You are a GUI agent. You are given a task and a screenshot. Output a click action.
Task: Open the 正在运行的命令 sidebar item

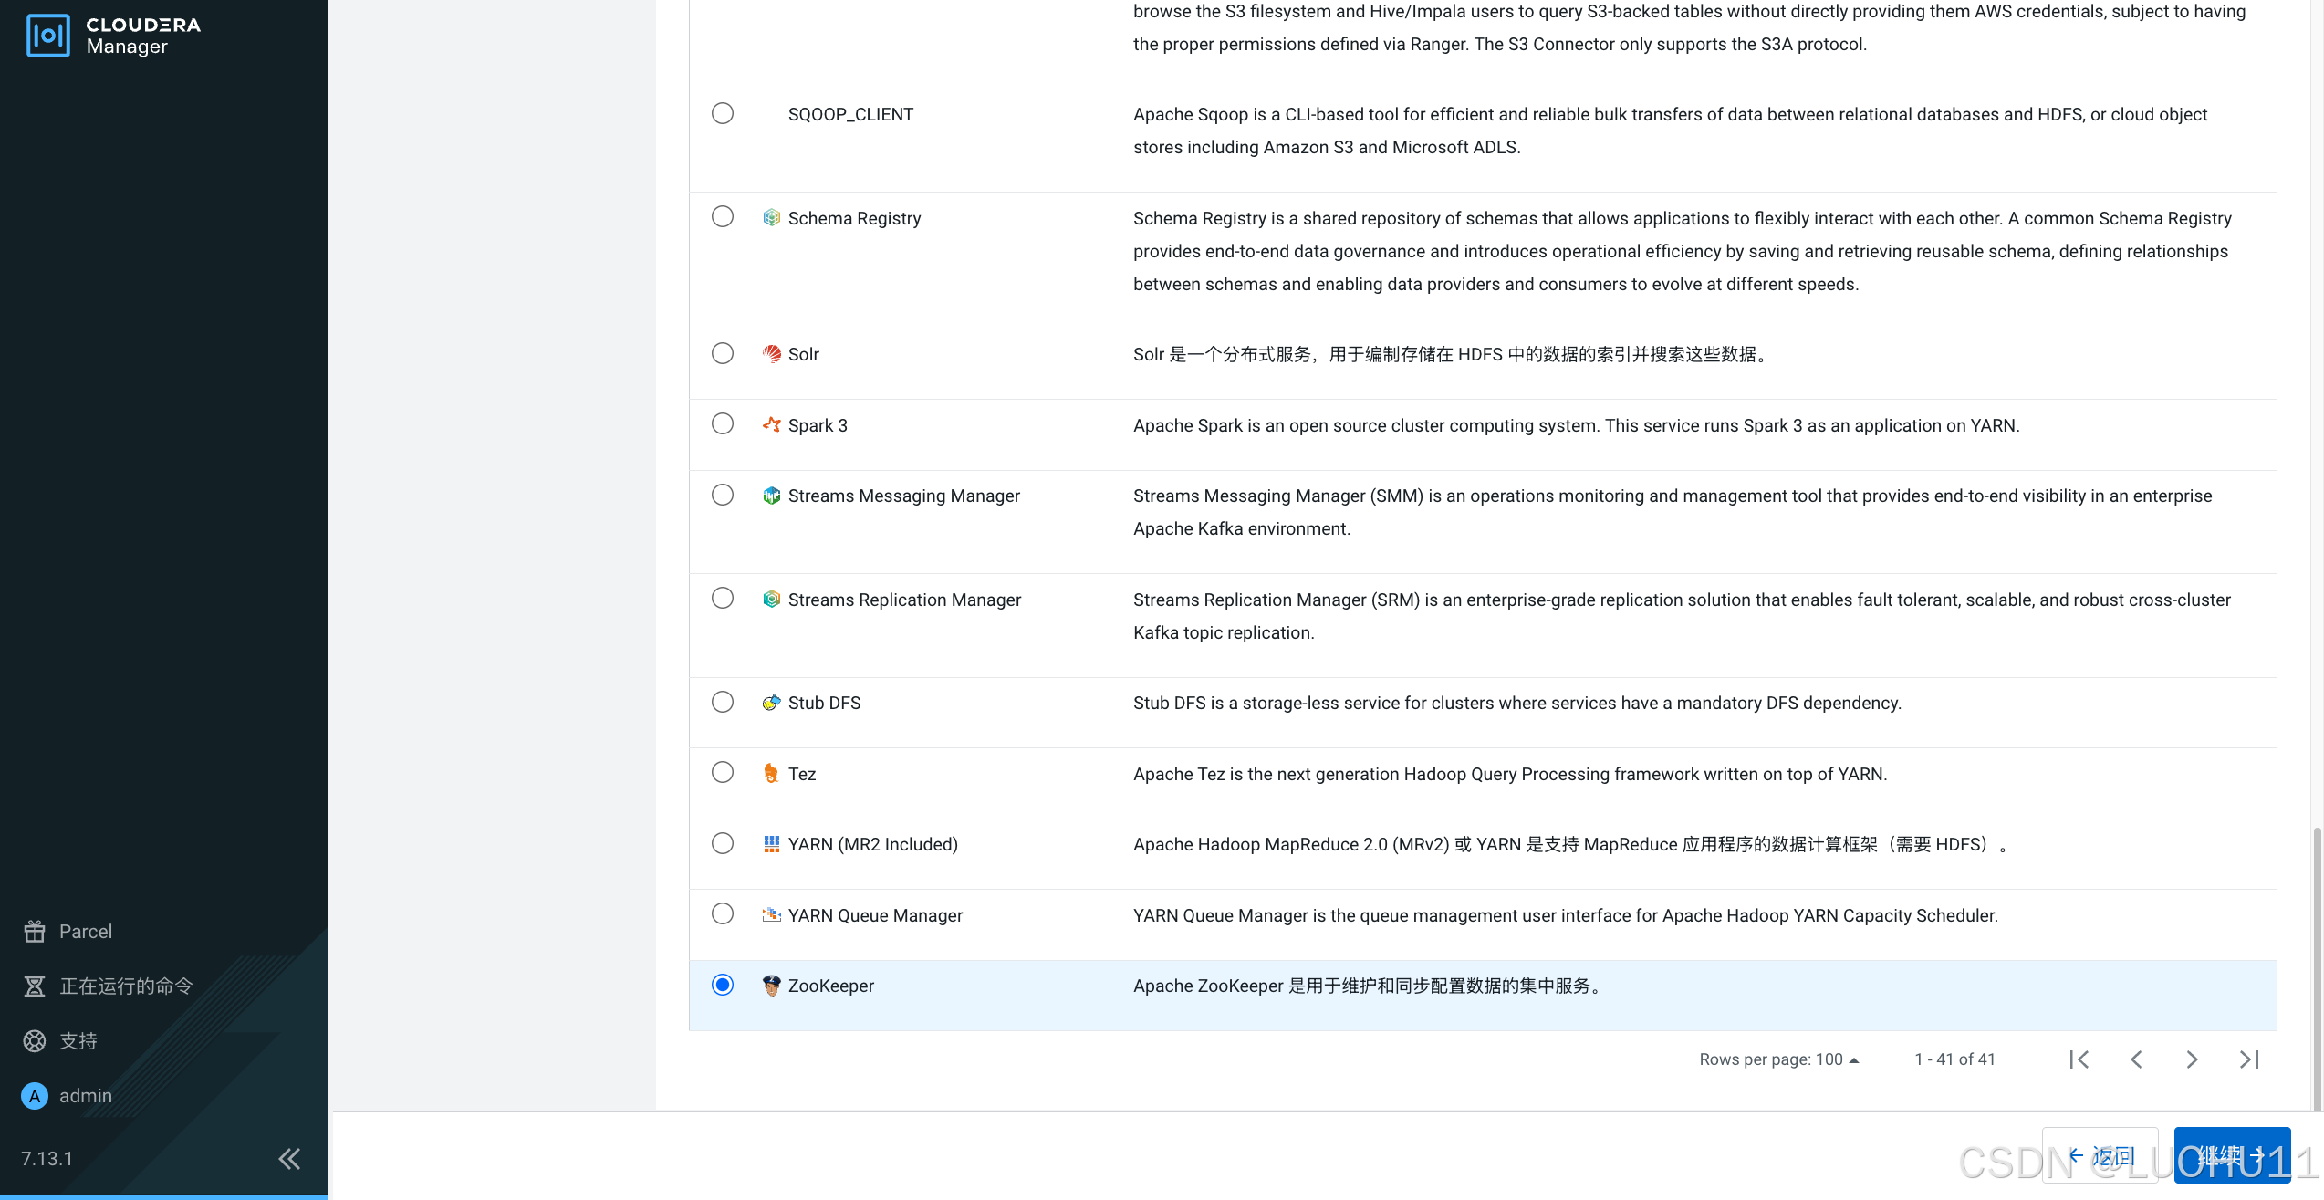click(x=126, y=986)
